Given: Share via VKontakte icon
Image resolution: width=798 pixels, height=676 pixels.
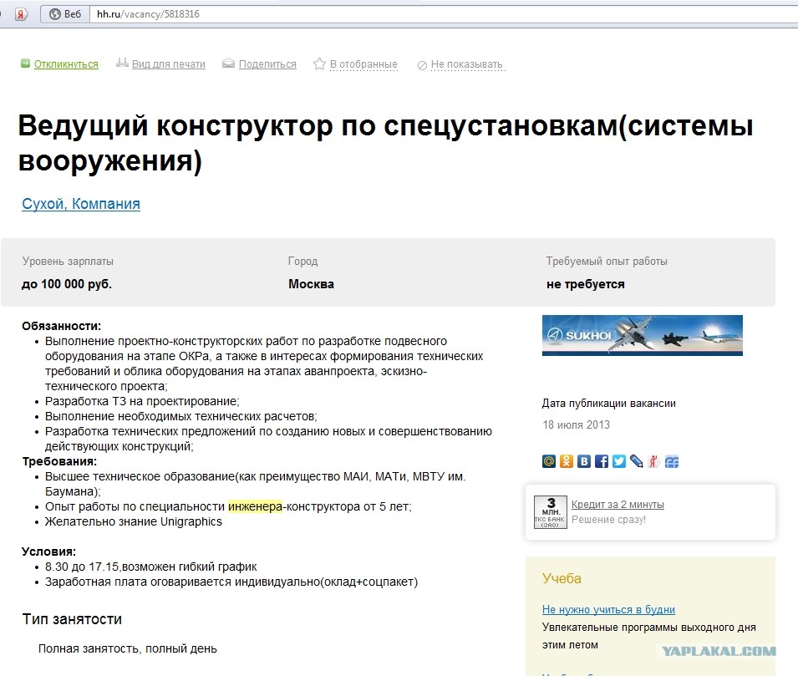Looking at the screenshot, I should click(x=584, y=461).
